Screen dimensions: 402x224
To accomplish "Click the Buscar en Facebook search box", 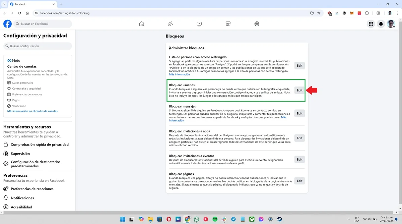I will 43,24.
